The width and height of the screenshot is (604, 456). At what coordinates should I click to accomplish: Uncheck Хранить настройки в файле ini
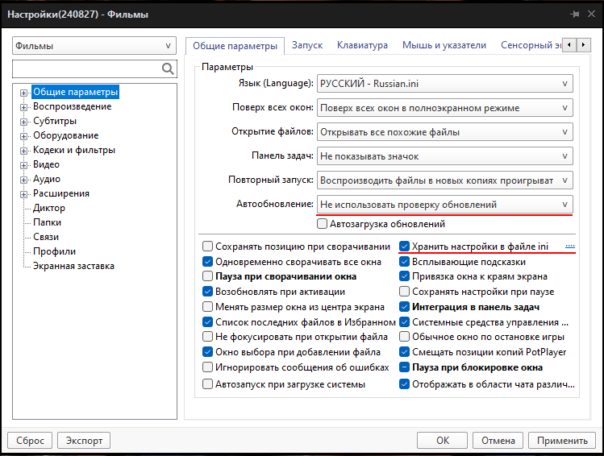(x=405, y=247)
